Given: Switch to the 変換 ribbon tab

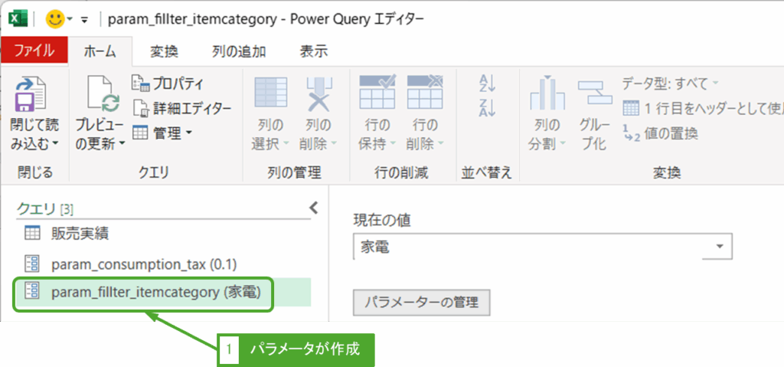Looking at the screenshot, I should pyautogui.click(x=164, y=51).
